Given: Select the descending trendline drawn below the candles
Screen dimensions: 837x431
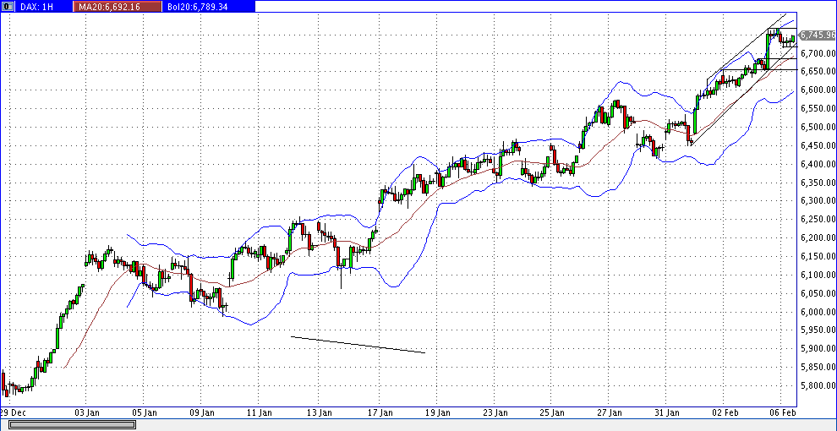Looking at the screenshot, I should pos(358,345).
